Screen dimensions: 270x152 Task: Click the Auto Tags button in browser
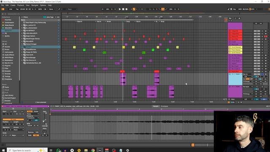tap(49, 17)
